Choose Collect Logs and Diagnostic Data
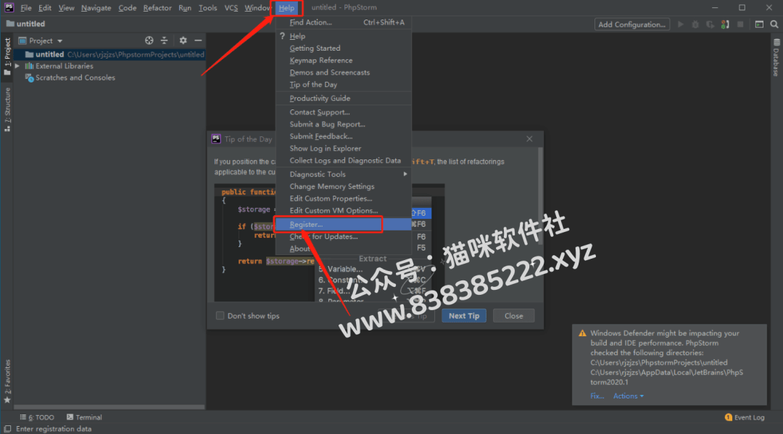Screen dimensions: 783x434 coord(343,161)
